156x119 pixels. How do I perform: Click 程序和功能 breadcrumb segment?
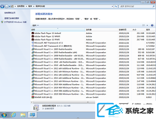[x=40, y=6]
